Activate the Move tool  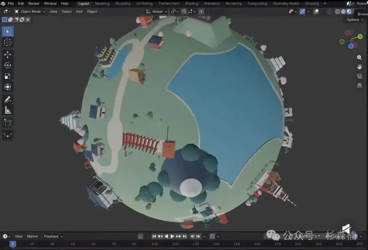point(7,55)
